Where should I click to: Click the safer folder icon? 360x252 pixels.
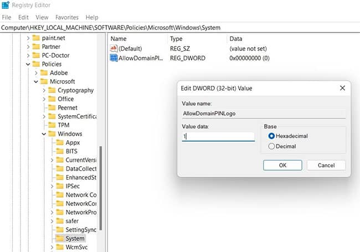(x=60, y=221)
